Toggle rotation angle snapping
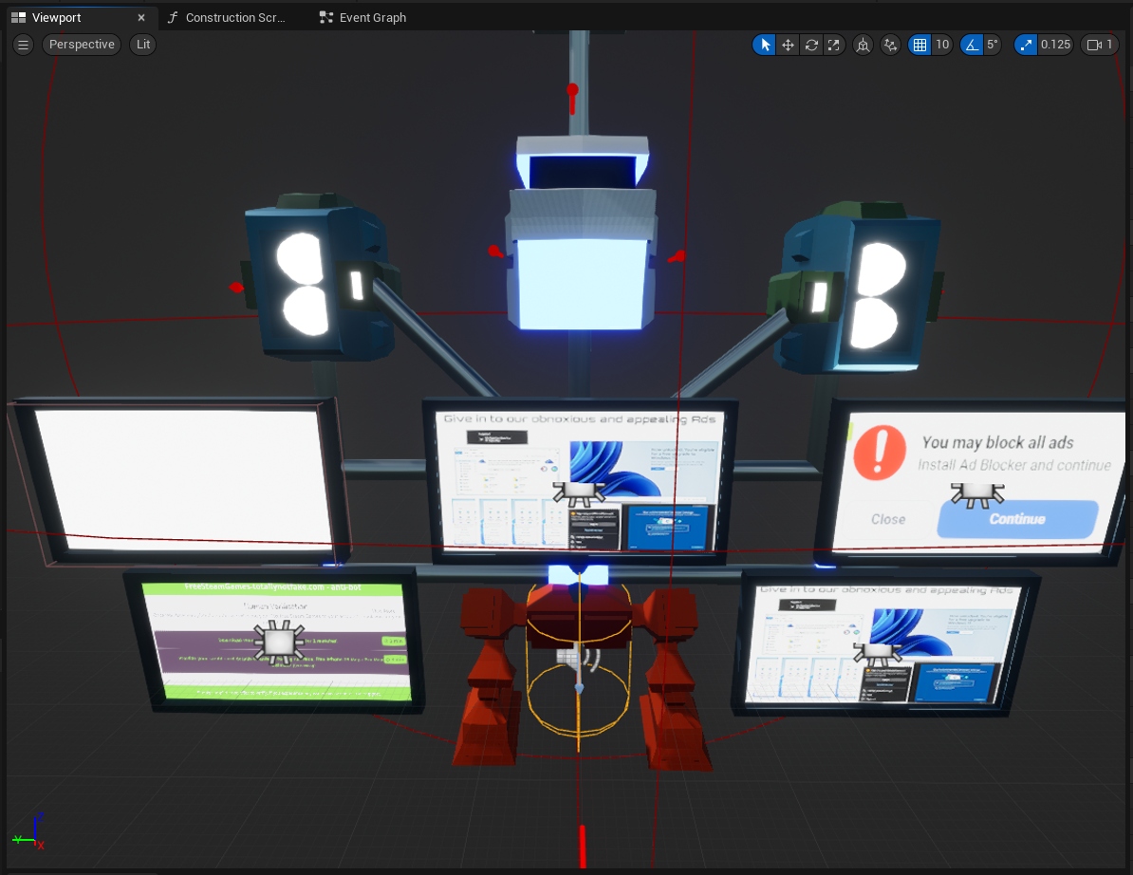The width and height of the screenshot is (1133, 875). (x=972, y=45)
